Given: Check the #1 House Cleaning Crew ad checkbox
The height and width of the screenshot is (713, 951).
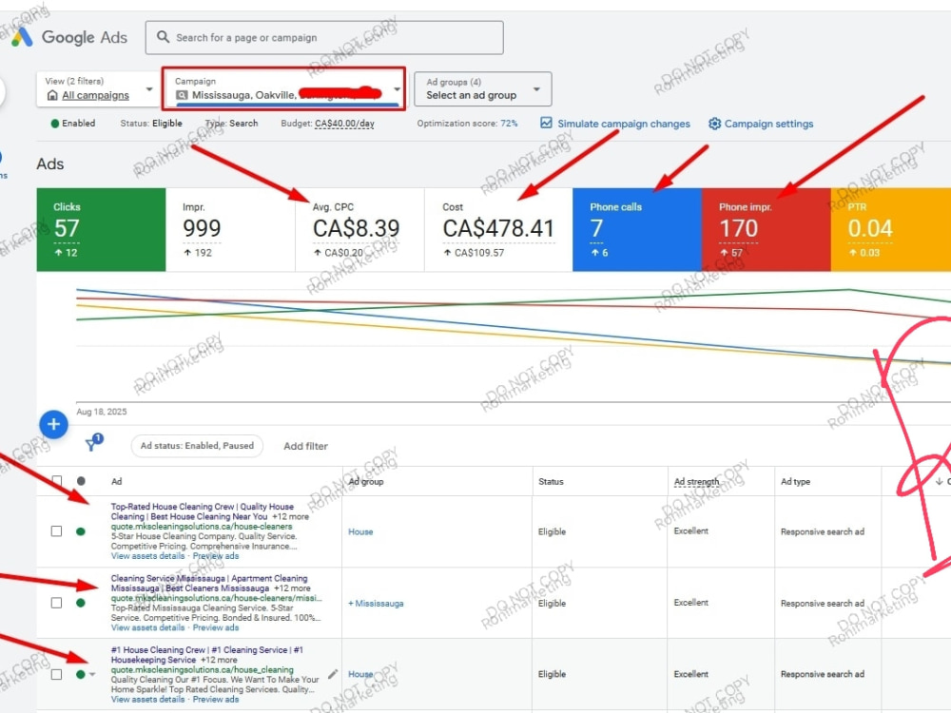Looking at the screenshot, I should (56, 674).
